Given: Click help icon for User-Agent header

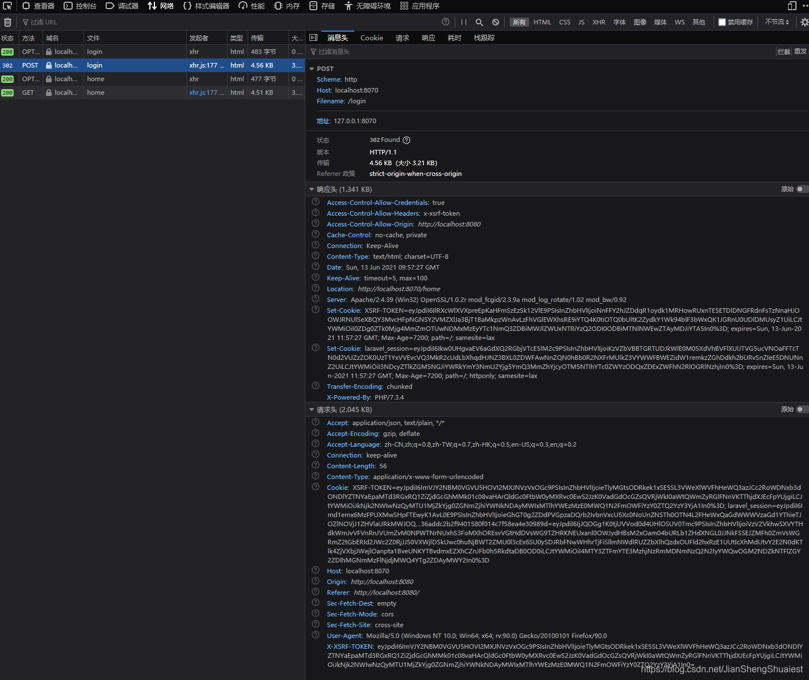Looking at the screenshot, I should click(x=316, y=635).
